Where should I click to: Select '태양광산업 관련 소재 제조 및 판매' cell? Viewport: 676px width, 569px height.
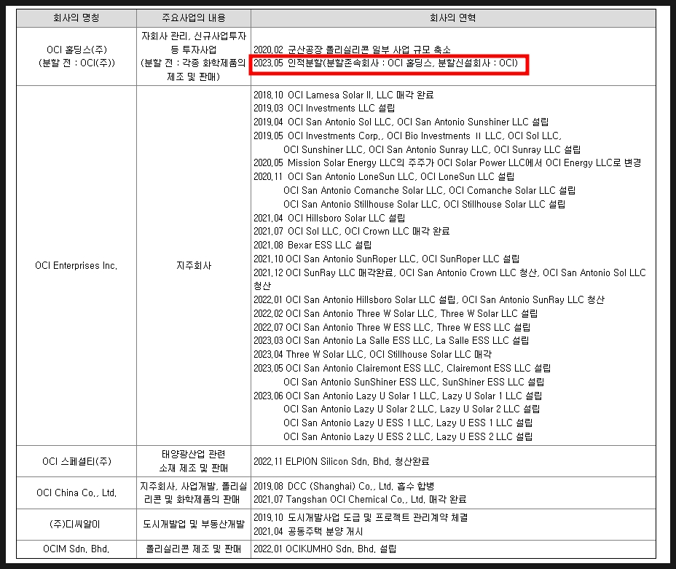coord(194,461)
